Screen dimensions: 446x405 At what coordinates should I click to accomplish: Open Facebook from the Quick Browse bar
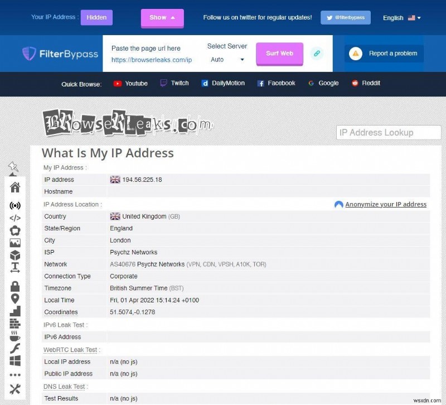pos(276,83)
